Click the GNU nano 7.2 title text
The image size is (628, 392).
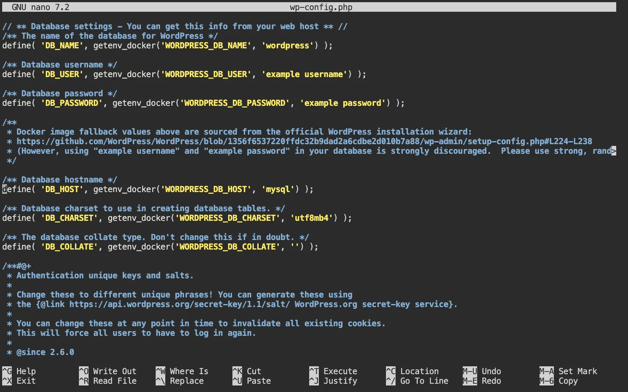pos(41,7)
